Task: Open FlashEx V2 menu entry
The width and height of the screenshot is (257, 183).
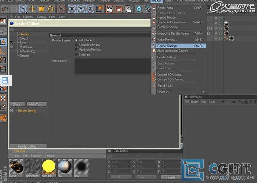Action: click(165, 86)
